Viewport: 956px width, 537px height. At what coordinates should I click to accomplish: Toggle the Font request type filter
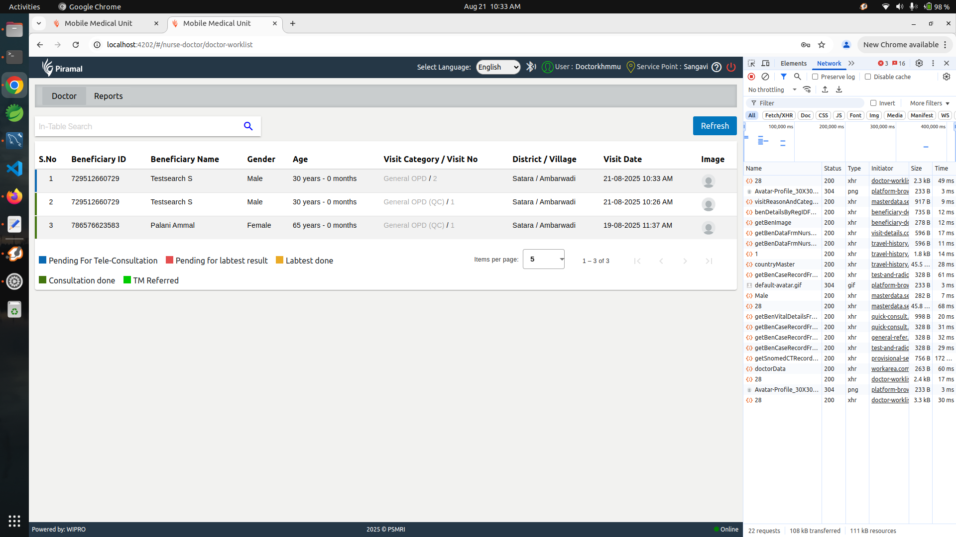click(855, 115)
